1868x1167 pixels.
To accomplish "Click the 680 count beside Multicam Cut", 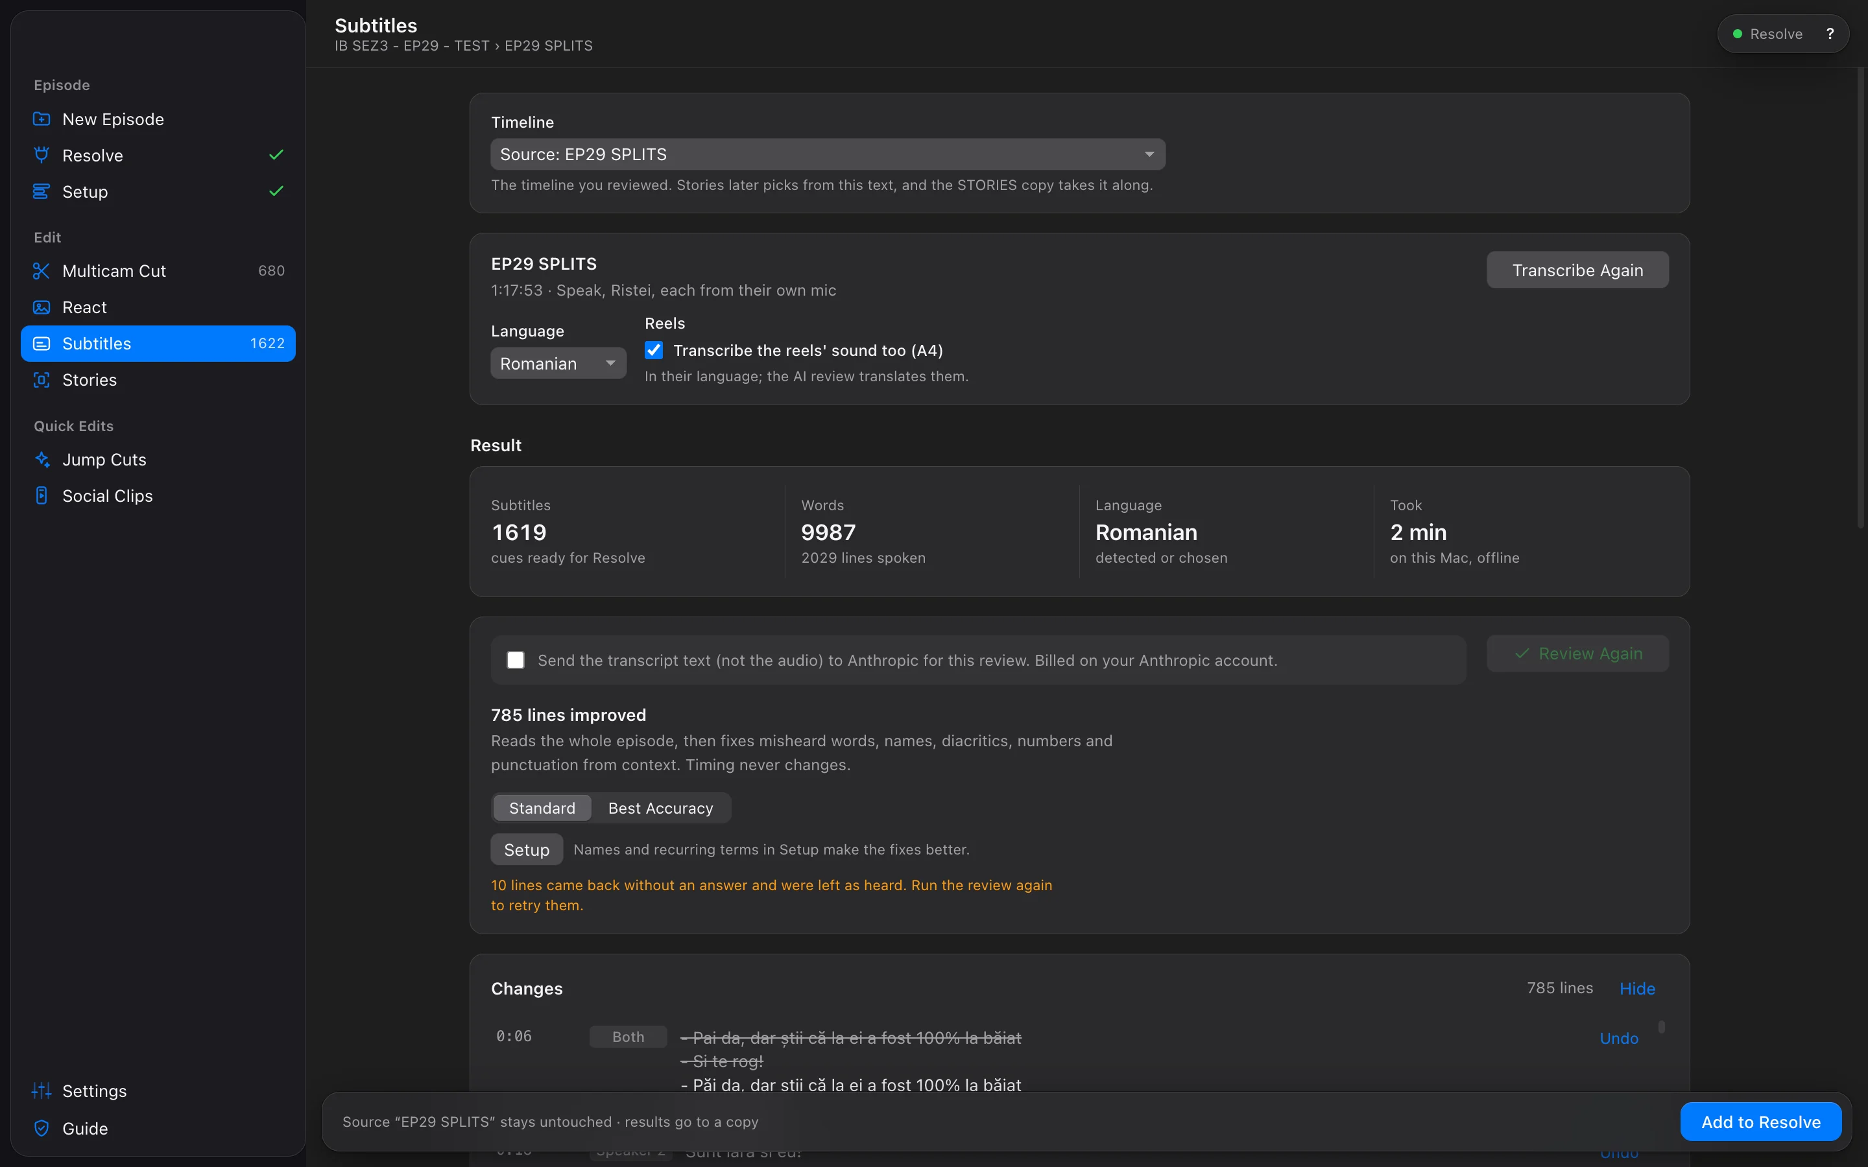I will click(272, 271).
